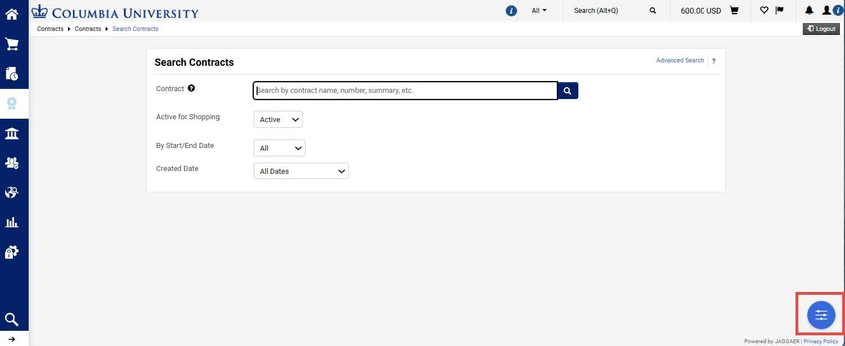The image size is (845, 346).
Task: Open the Accounts Payable bank icon
Action: (12, 133)
